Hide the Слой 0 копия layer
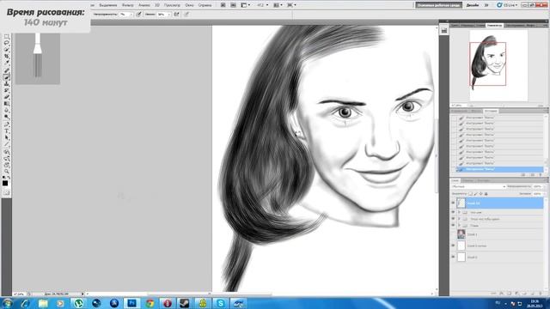Screen dimensions: 550x309 pos(453,245)
